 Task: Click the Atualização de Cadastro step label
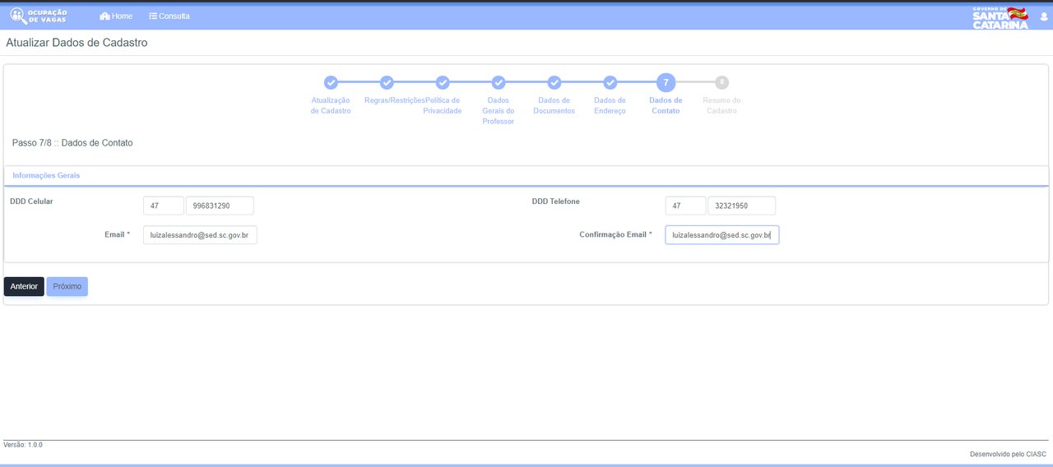[x=331, y=105]
